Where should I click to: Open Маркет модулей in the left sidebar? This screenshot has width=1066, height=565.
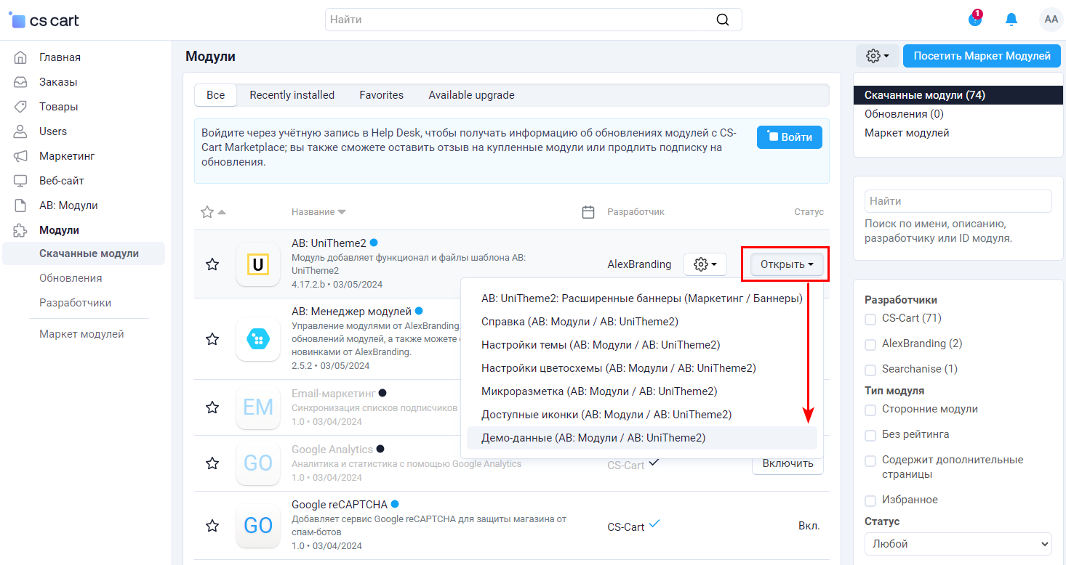coord(81,334)
